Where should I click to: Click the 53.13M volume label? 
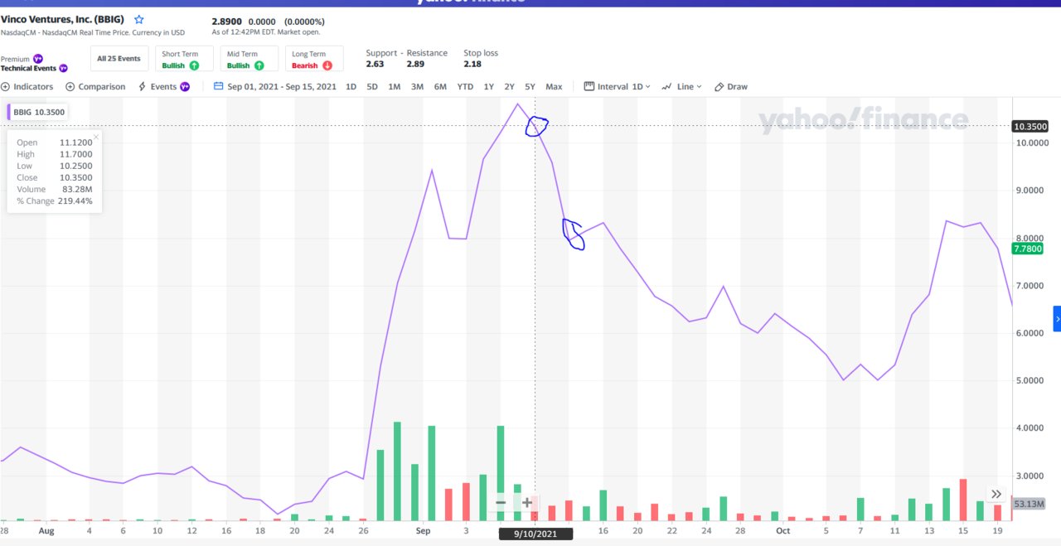point(1030,504)
